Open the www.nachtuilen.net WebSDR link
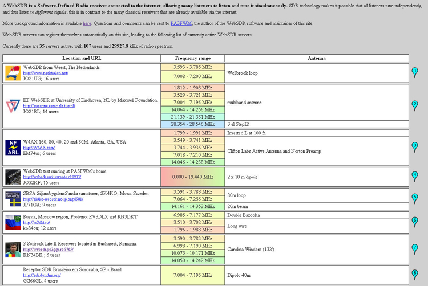 pyautogui.click(x=46, y=73)
